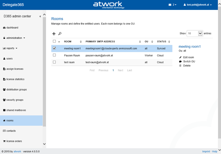
Task: Select distribution groups in sidebar
Action: [x=17, y=89]
